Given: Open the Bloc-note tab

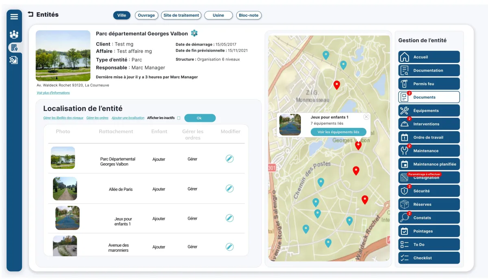Looking at the screenshot, I should 248,15.
